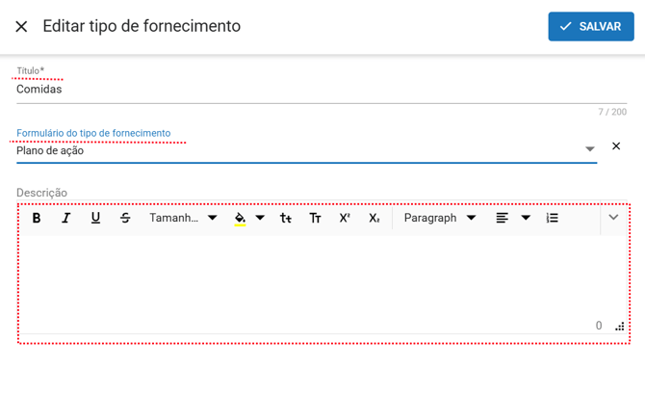Open the text alignment dropdown arrow
Image resolution: width=645 pixels, height=395 pixels.
point(526,218)
